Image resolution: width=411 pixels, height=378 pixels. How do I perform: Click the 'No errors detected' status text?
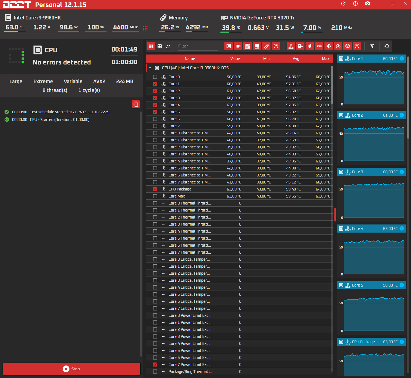(x=62, y=62)
